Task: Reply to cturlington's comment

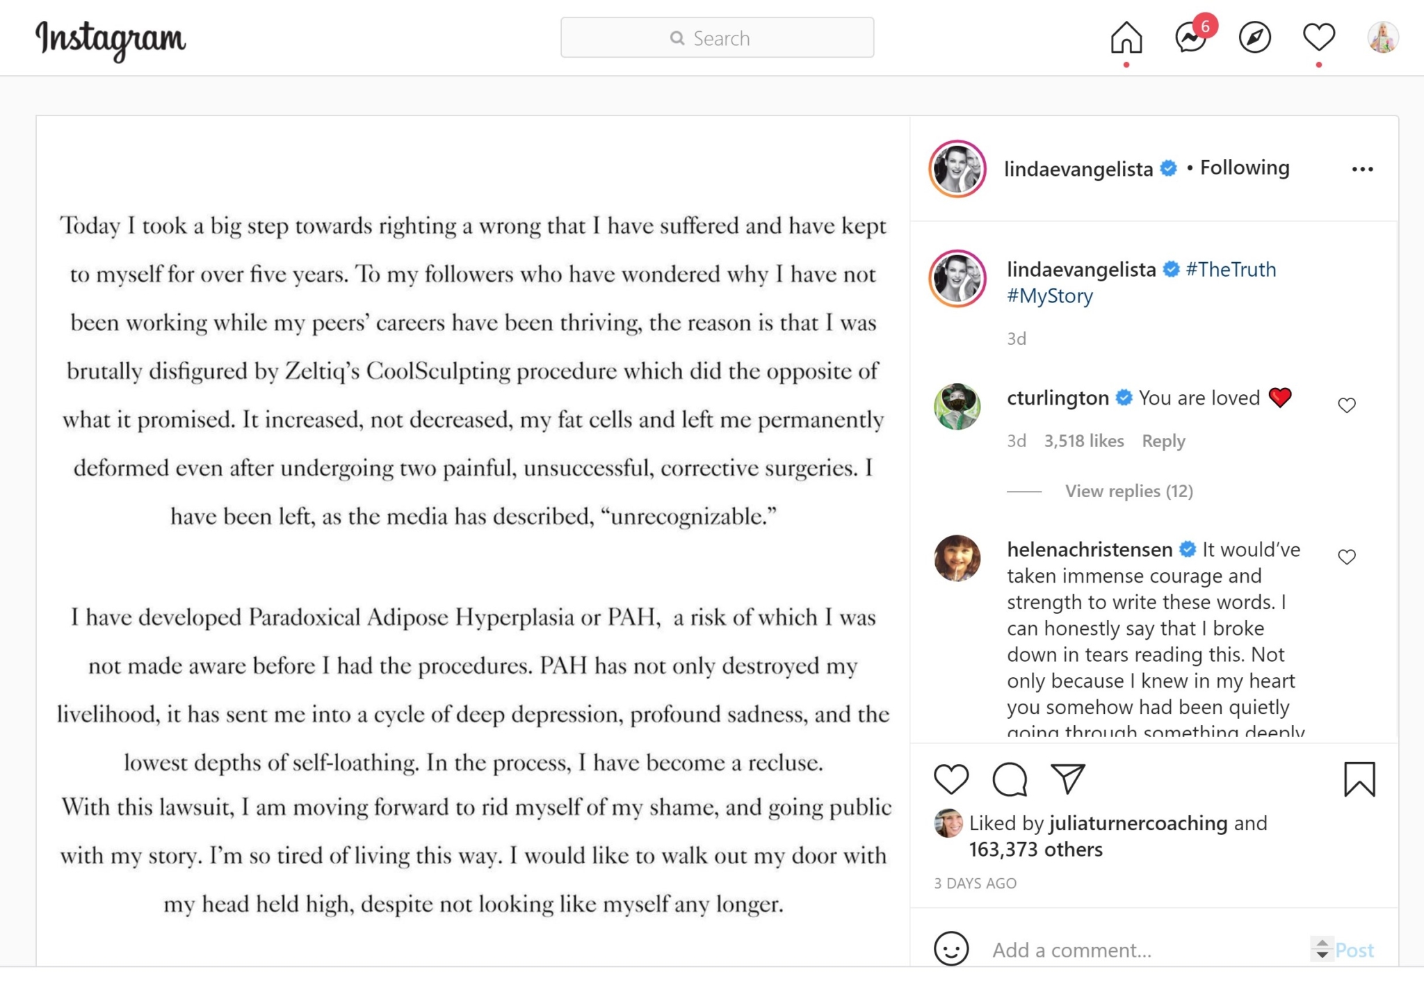Action: tap(1163, 441)
